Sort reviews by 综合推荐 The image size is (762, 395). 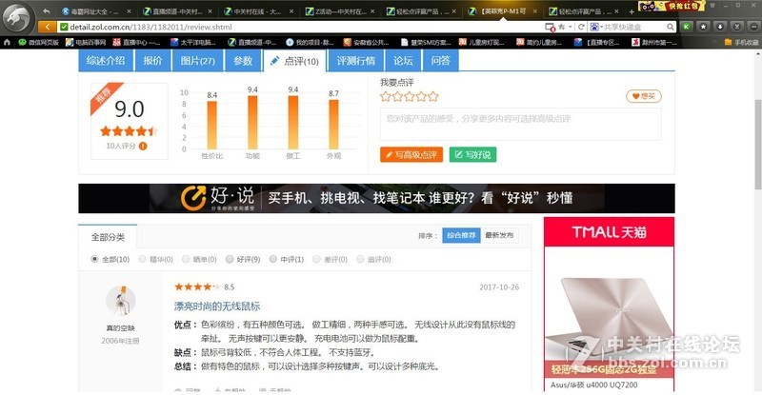click(x=461, y=235)
